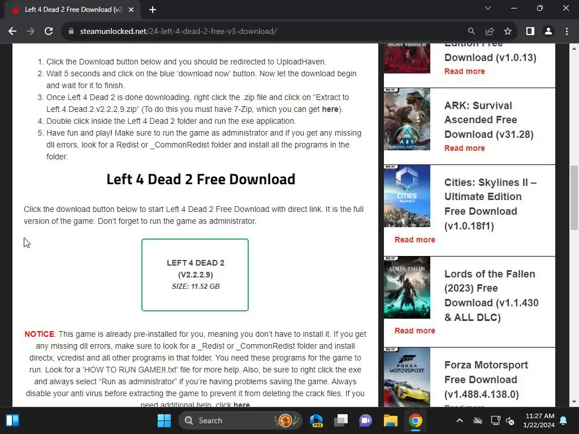
Task: Click the address bar URL
Action: (x=178, y=32)
